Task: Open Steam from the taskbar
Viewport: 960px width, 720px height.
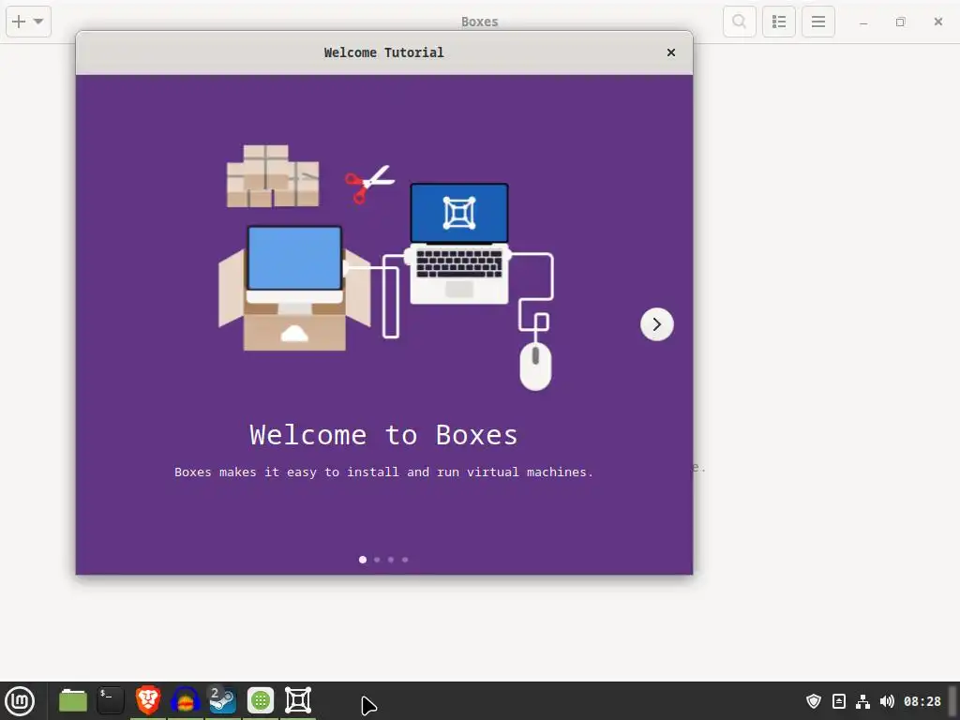Action: click(x=222, y=699)
